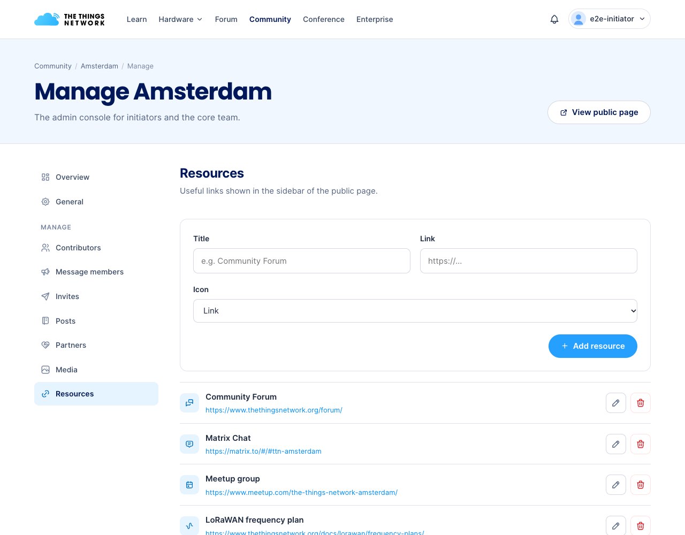Expand the Hardware nav menu
The image size is (685, 535).
coord(180,19)
